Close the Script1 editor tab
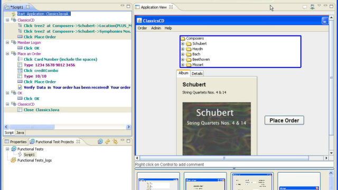The width and height of the screenshot is (338, 190). tap(27, 7)
